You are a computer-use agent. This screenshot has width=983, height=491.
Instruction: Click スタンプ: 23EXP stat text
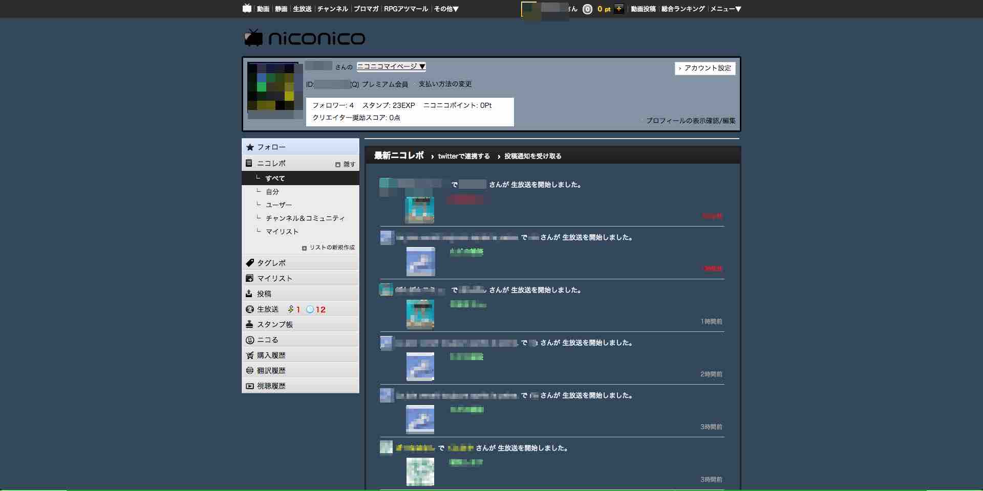coord(389,105)
